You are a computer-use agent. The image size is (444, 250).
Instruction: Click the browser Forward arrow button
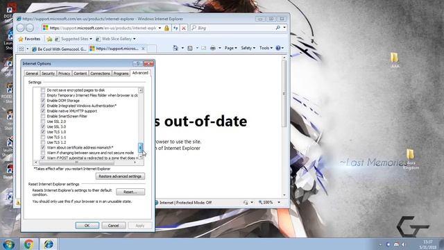pos(30,28)
